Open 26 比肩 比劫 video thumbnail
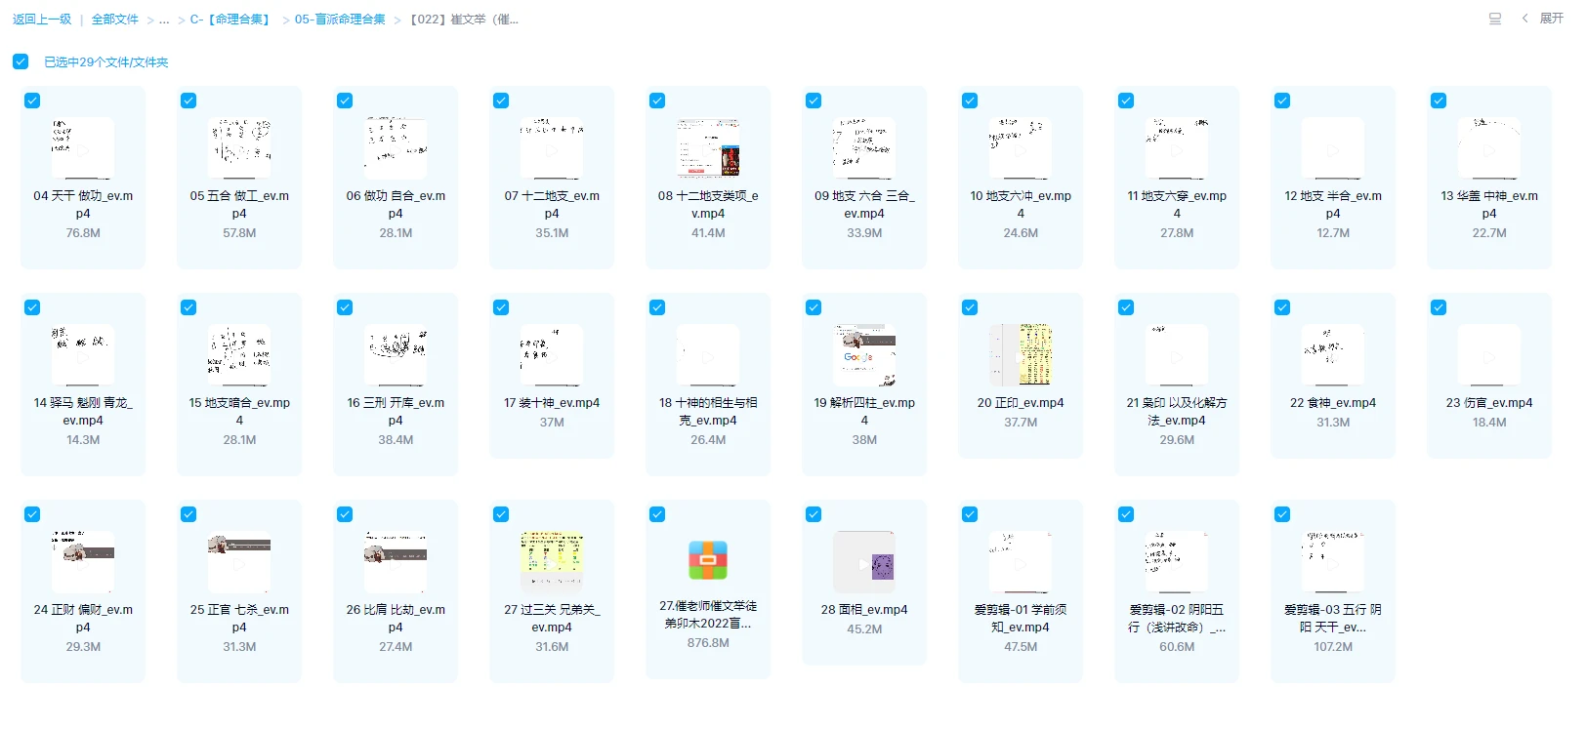 pos(396,562)
